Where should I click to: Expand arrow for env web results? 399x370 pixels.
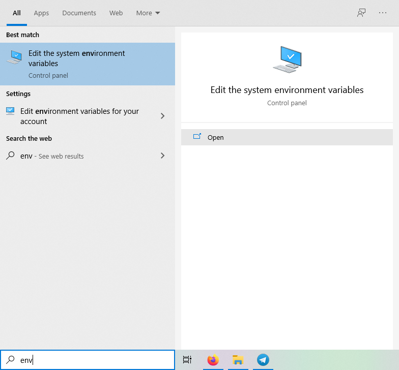163,156
